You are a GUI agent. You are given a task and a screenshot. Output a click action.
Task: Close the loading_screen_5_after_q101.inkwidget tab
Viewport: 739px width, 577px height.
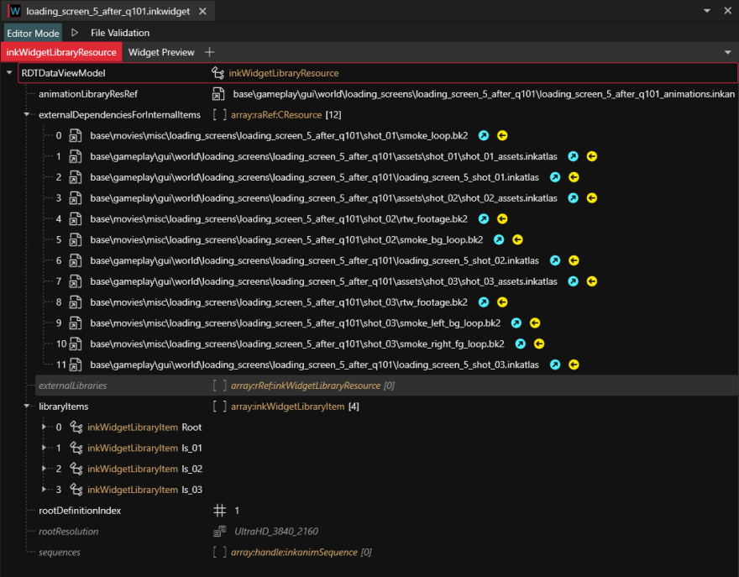tap(202, 11)
